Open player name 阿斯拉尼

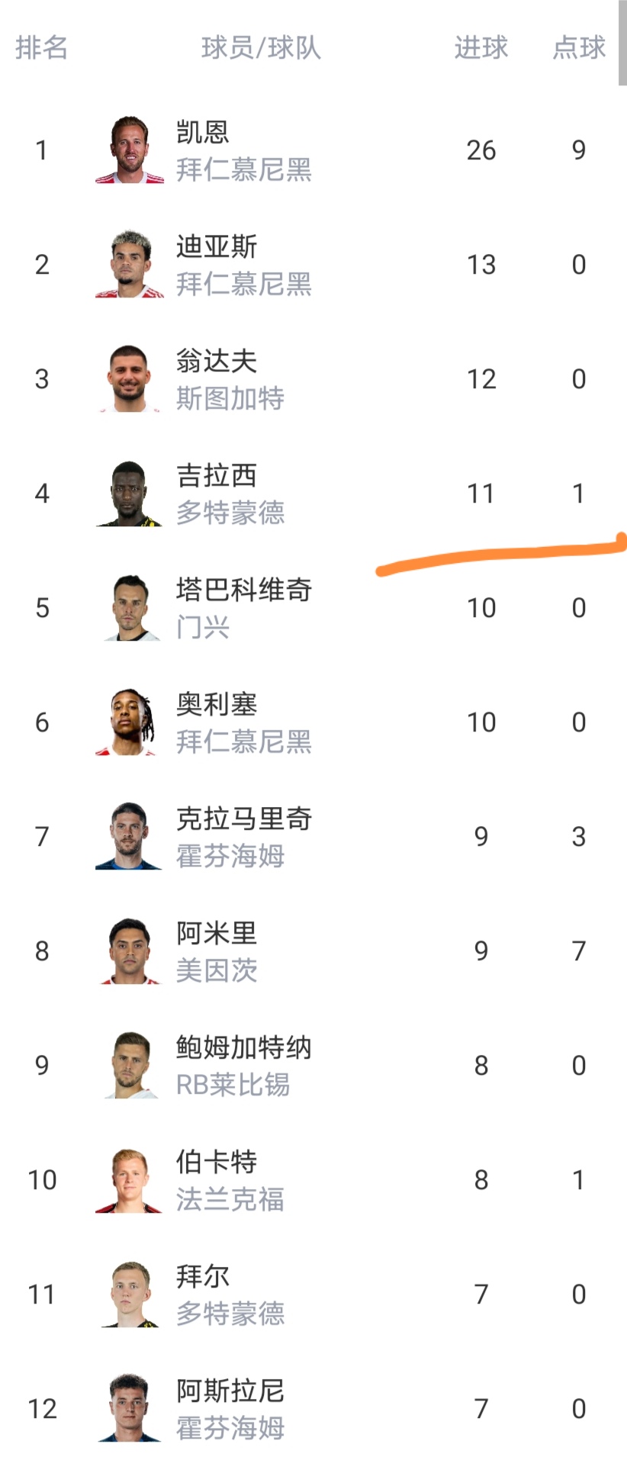(x=230, y=1391)
